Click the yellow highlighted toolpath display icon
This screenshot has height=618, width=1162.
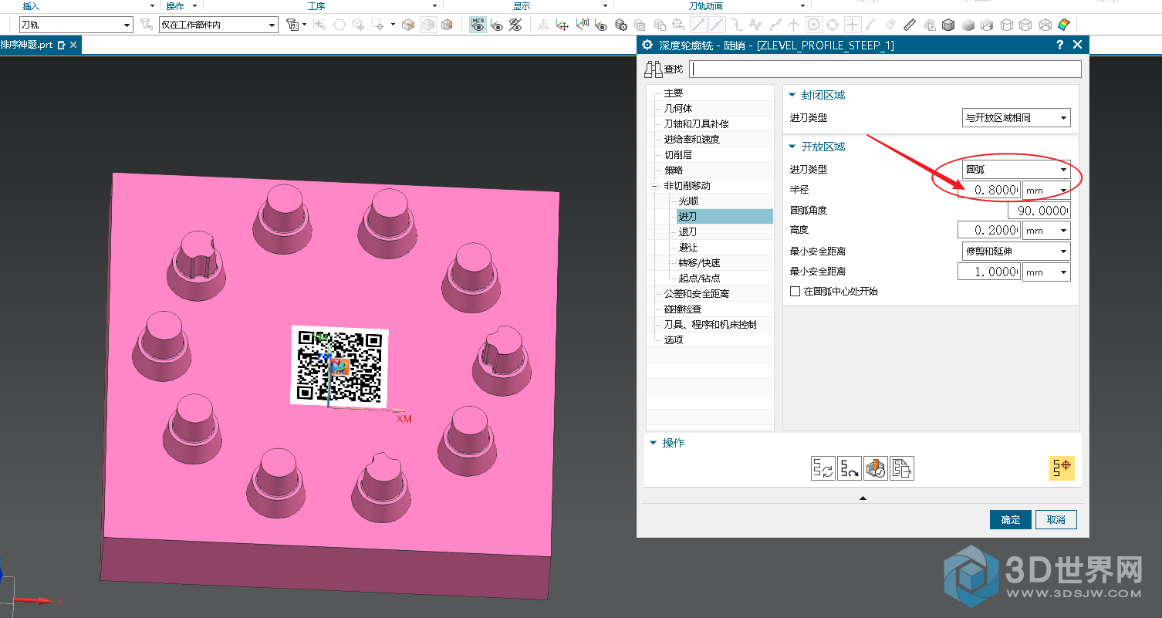click(x=1062, y=468)
